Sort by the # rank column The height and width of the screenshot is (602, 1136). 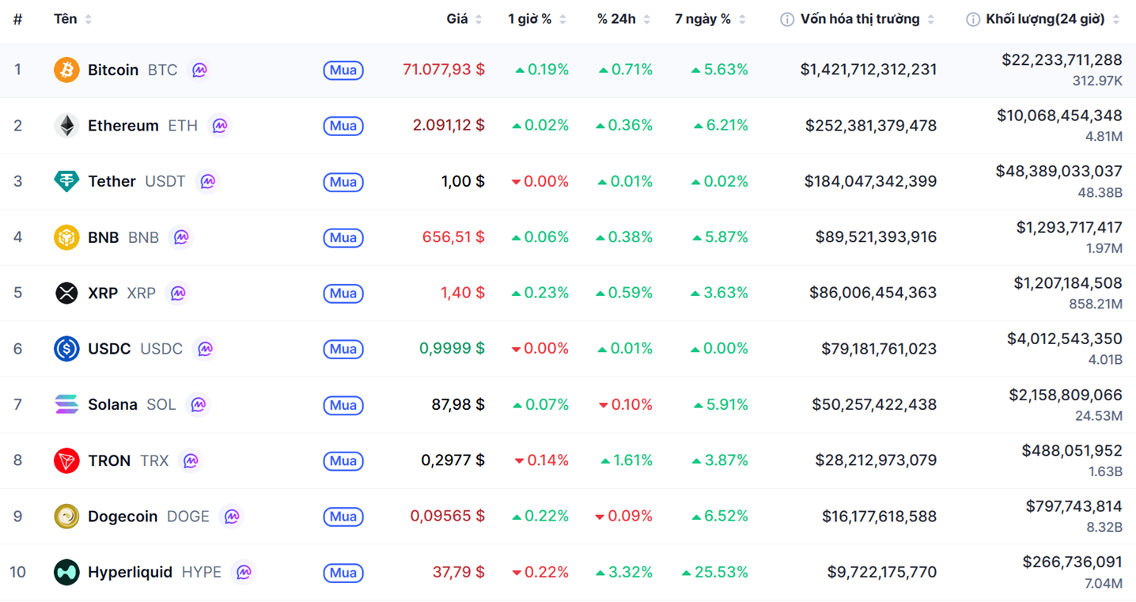coord(17,19)
